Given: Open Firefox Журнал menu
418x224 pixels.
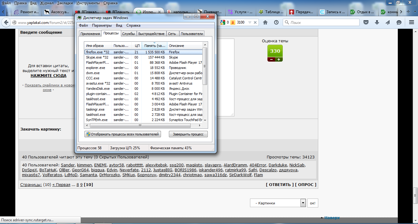Looking at the screenshot, I should pyautogui.click(x=47, y=3).
